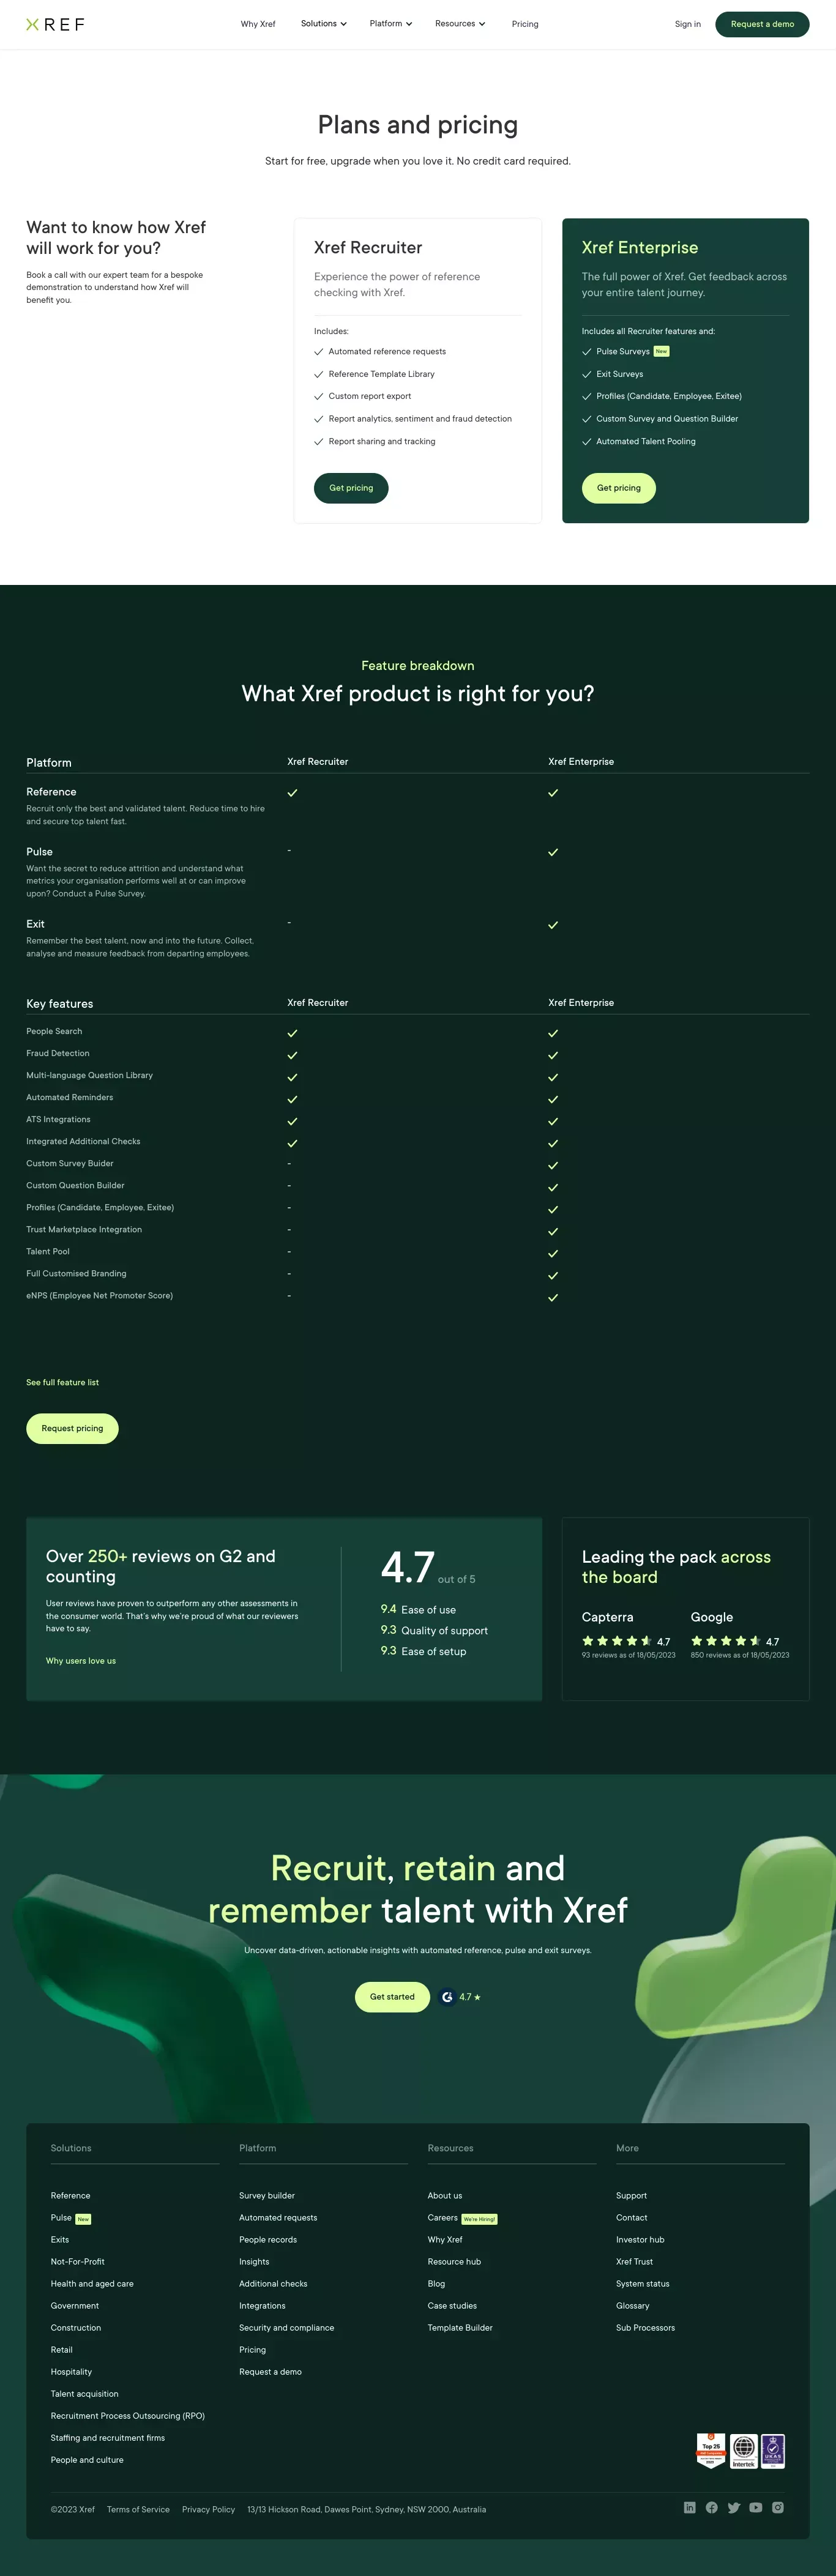The image size is (836, 2576).
Task: Click the Get started button
Action: tap(392, 1997)
